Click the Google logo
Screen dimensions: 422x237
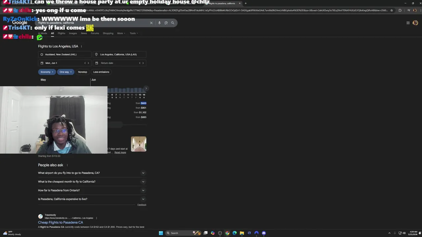pyautogui.click(x=20, y=23)
